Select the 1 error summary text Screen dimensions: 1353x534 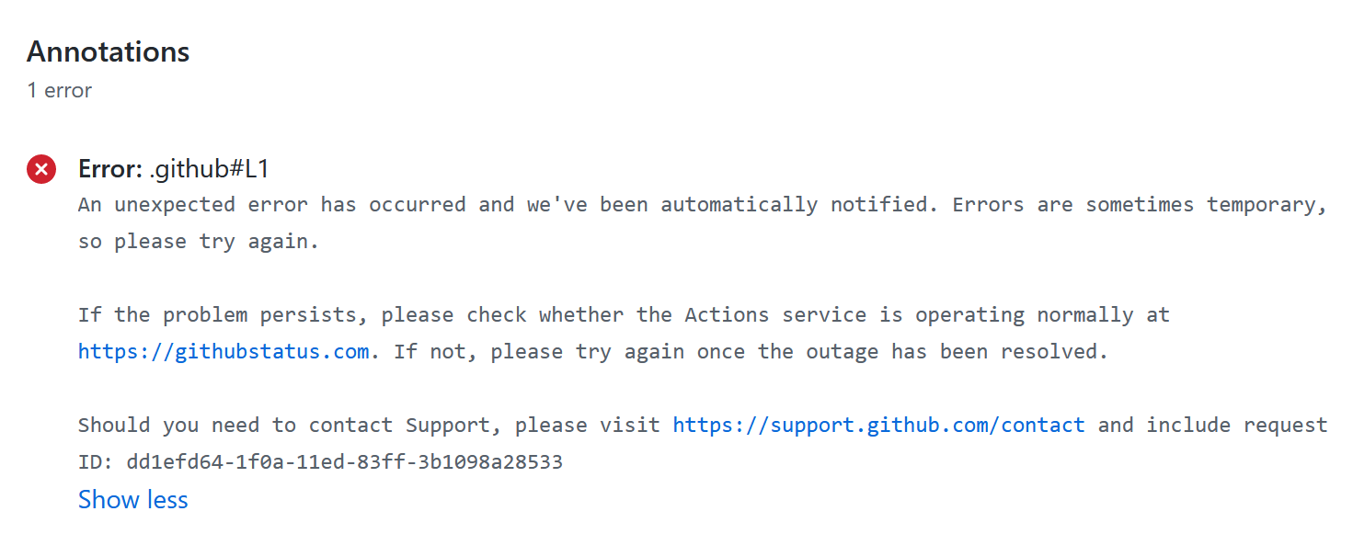[x=58, y=90]
